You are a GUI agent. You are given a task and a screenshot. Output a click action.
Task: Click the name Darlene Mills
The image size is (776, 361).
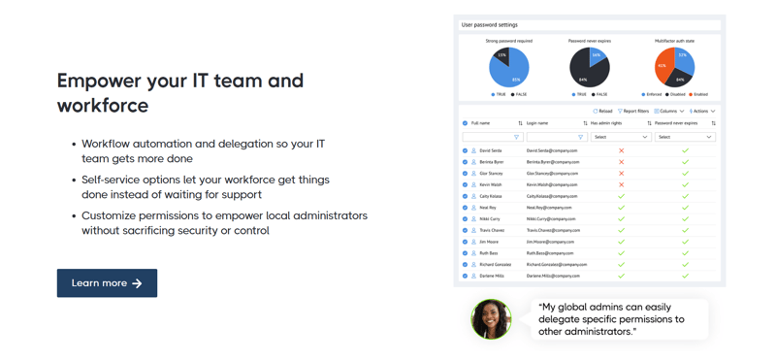[492, 276]
